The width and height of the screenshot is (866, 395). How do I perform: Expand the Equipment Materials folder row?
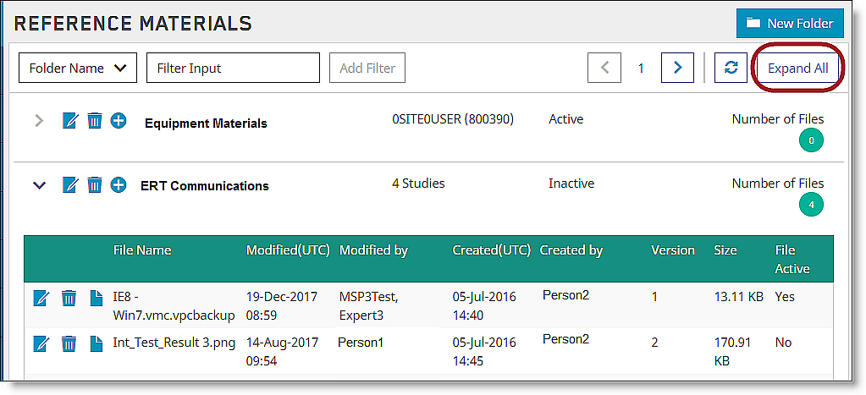point(39,121)
